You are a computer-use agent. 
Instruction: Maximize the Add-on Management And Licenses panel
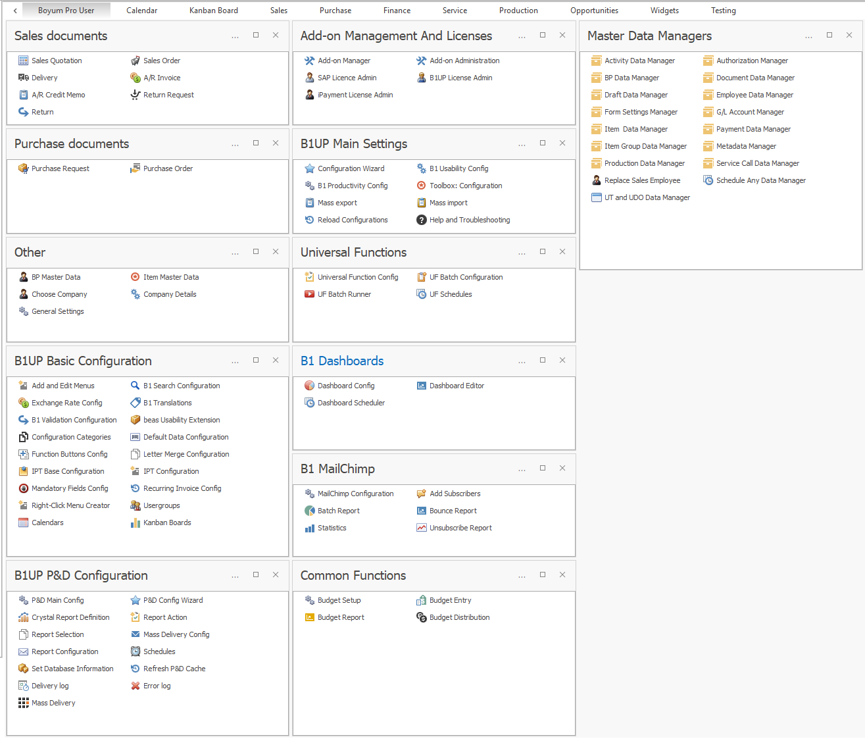pyautogui.click(x=543, y=35)
